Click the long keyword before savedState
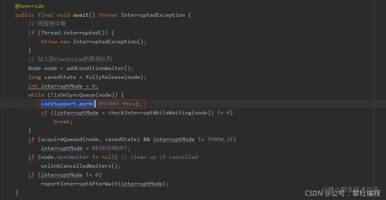Screen dimensions: 386x200 [35, 77]
